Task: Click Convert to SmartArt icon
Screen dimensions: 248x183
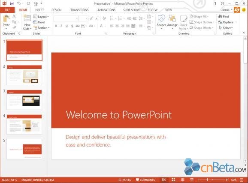Action: pos(149,28)
